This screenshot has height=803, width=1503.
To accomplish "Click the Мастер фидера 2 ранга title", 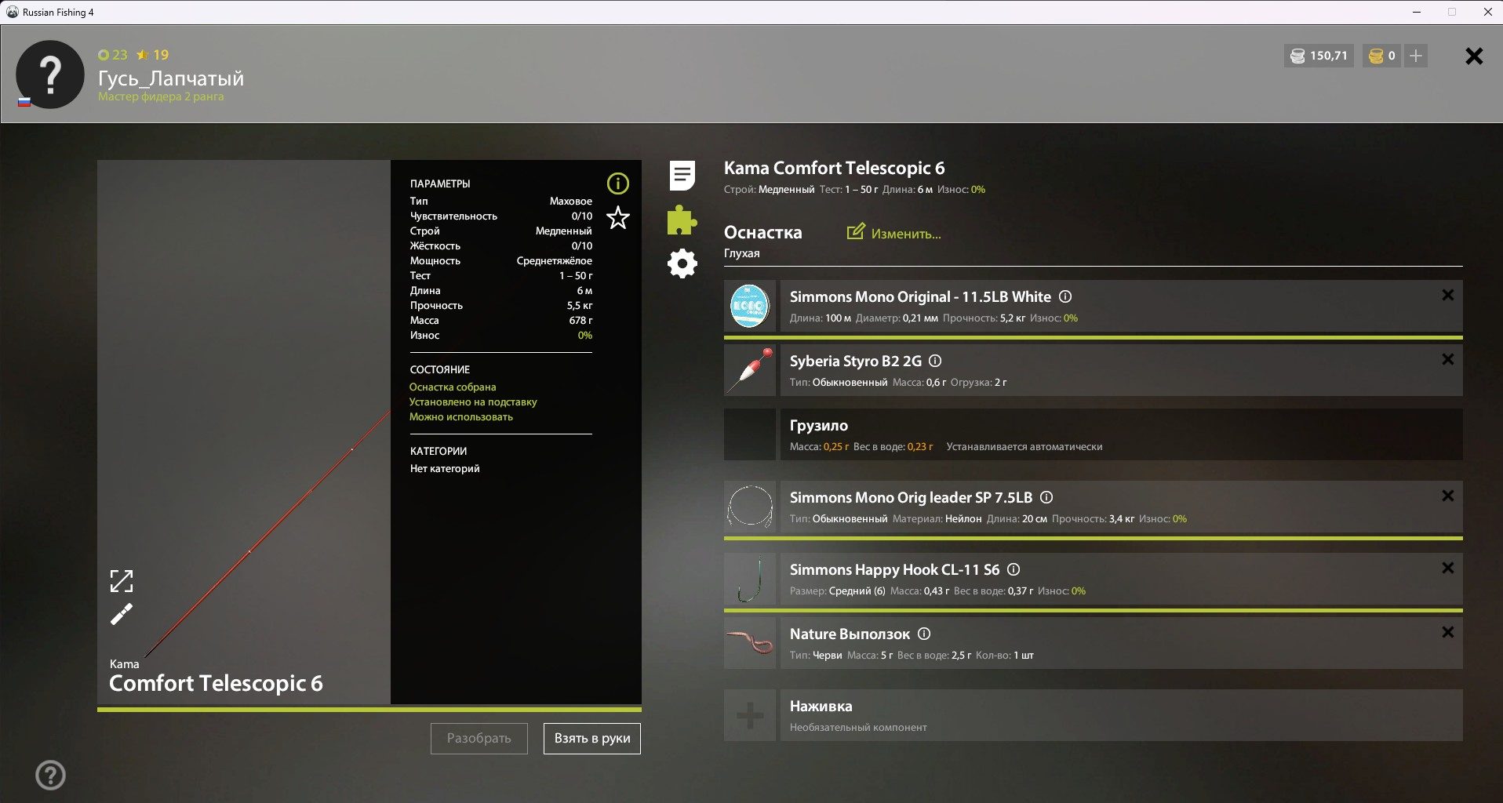I will pyautogui.click(x=161, y=96).
